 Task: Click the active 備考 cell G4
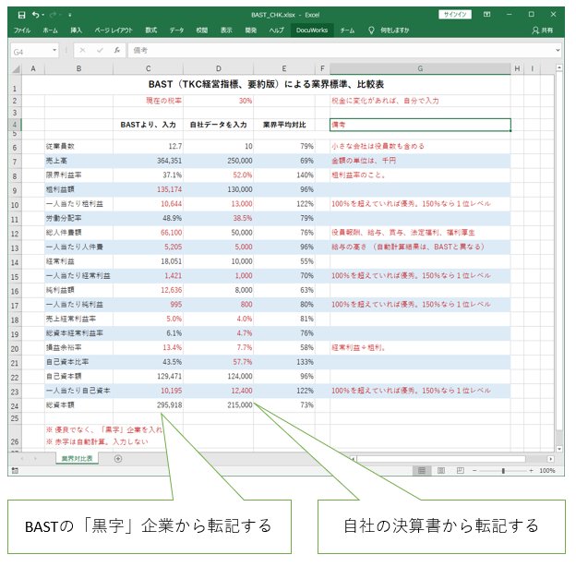coord(420,125)
